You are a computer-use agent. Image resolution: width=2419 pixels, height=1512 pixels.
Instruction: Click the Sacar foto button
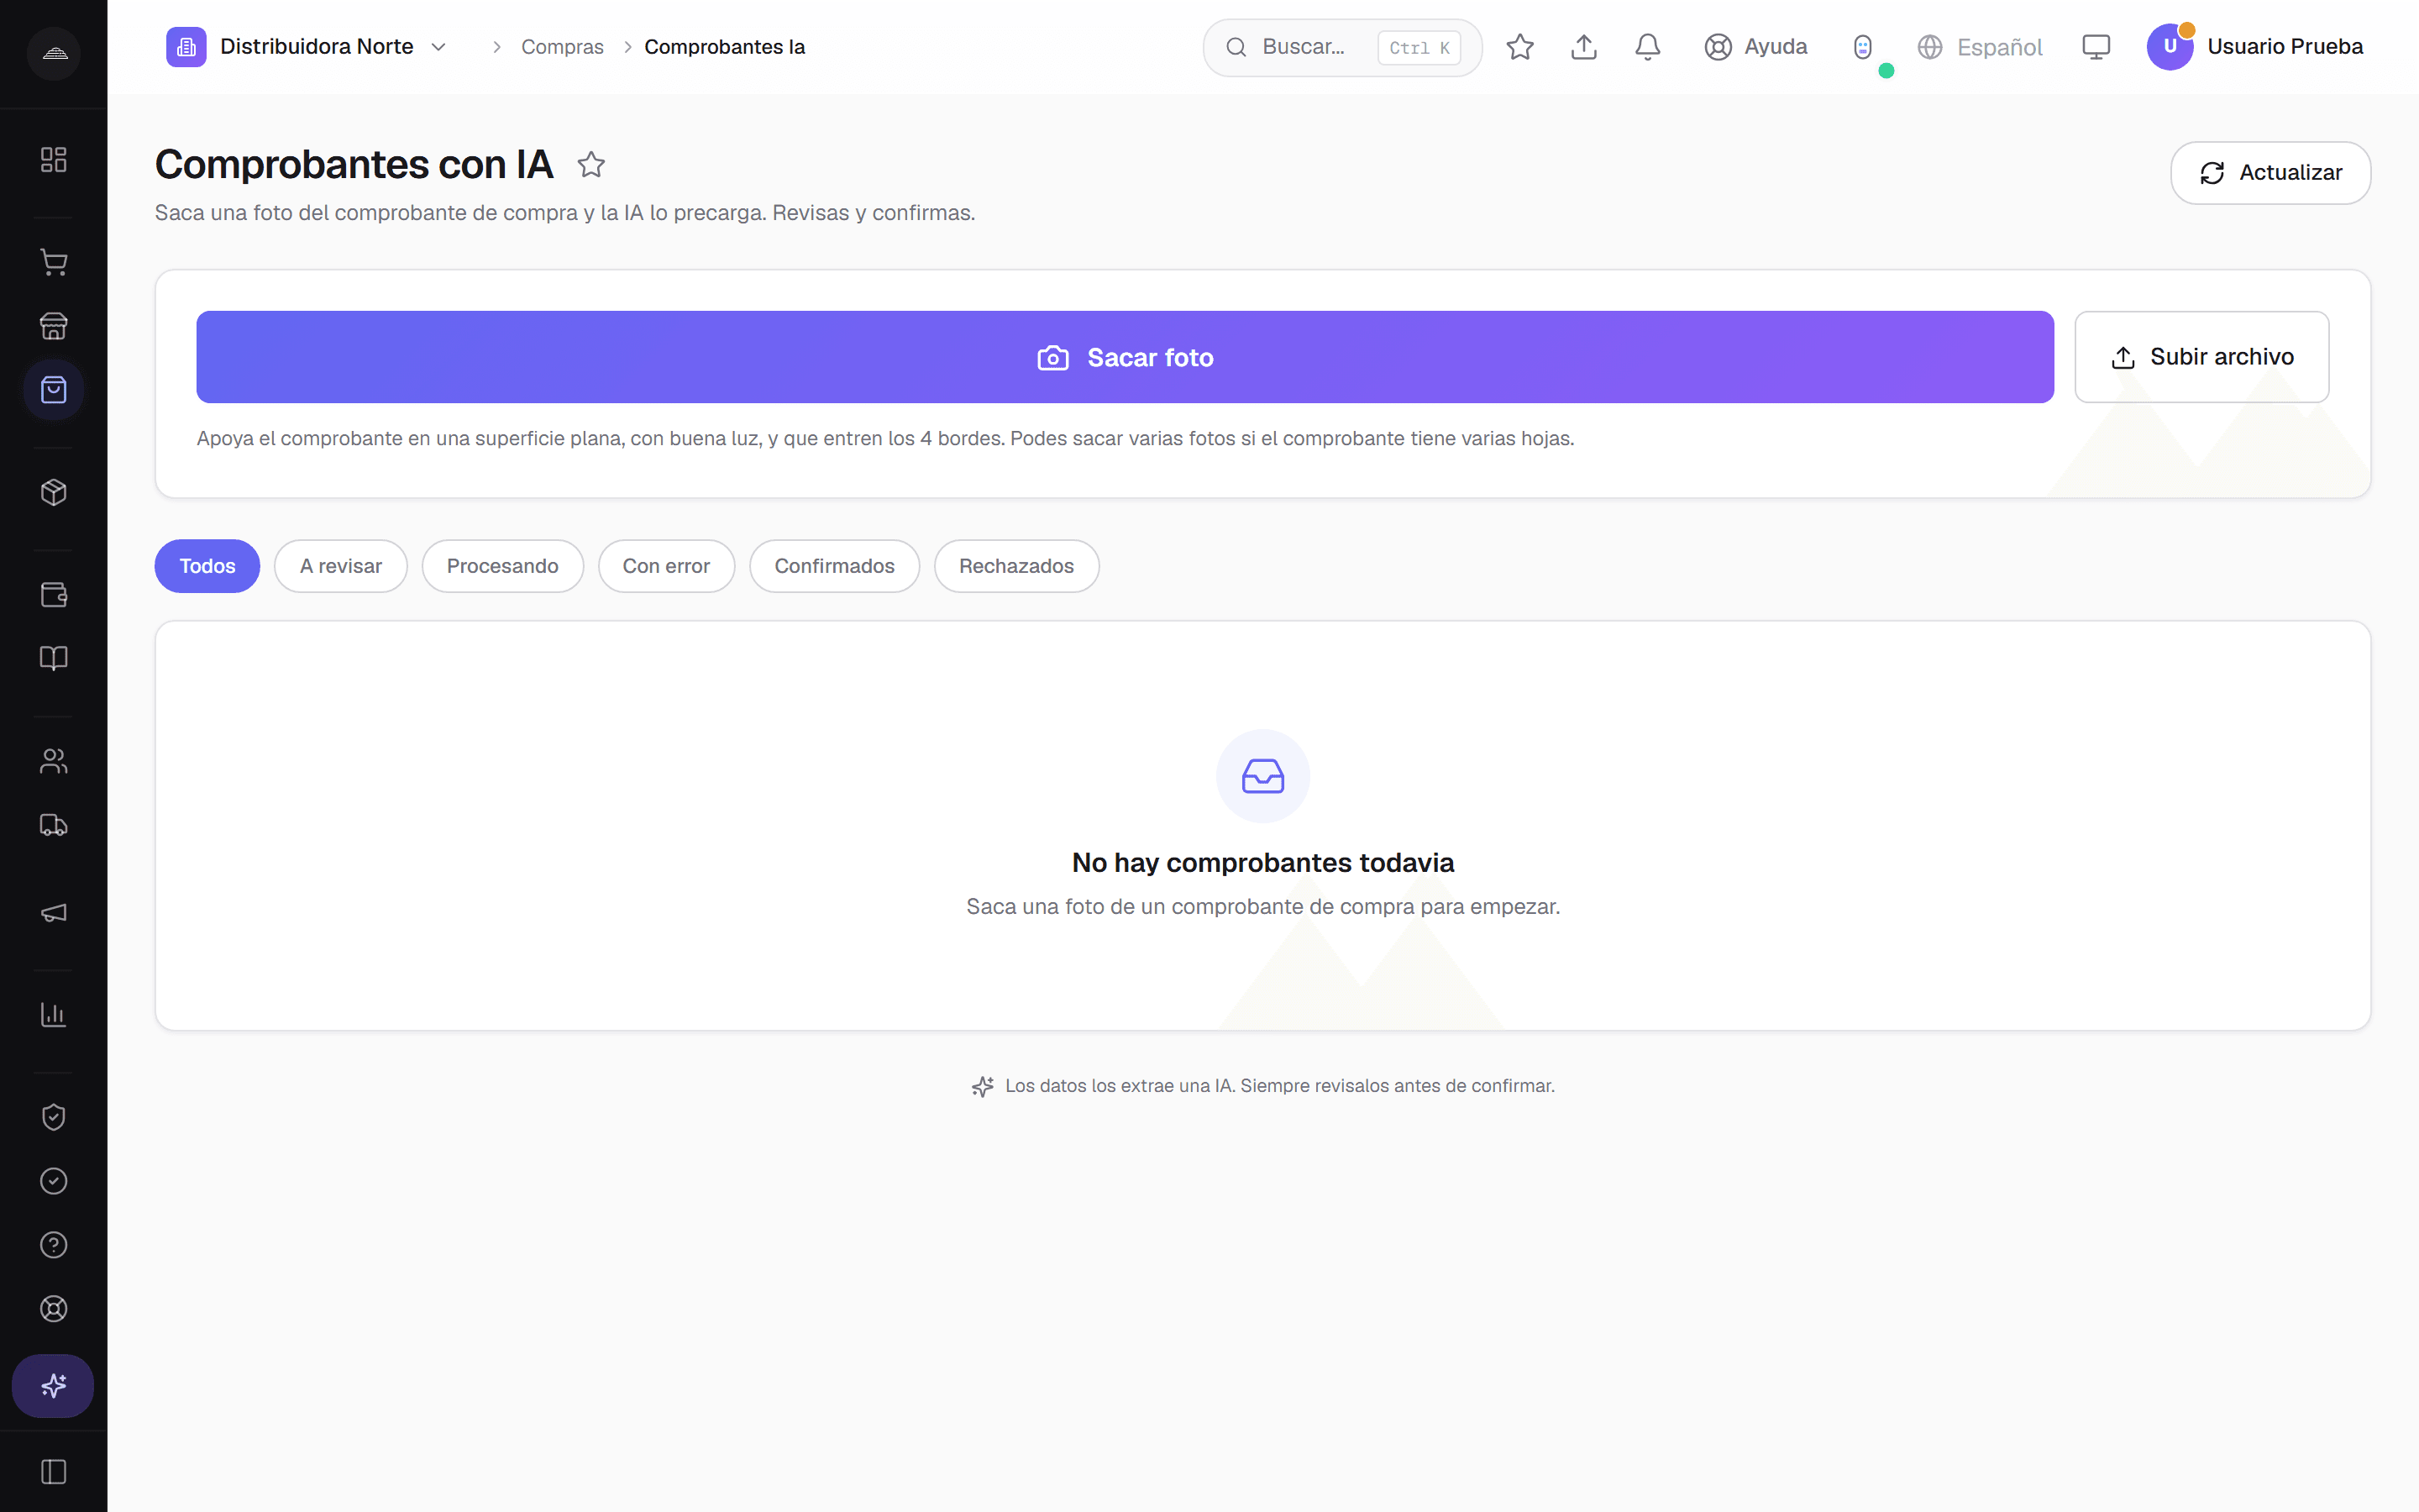pos(1125,357)
